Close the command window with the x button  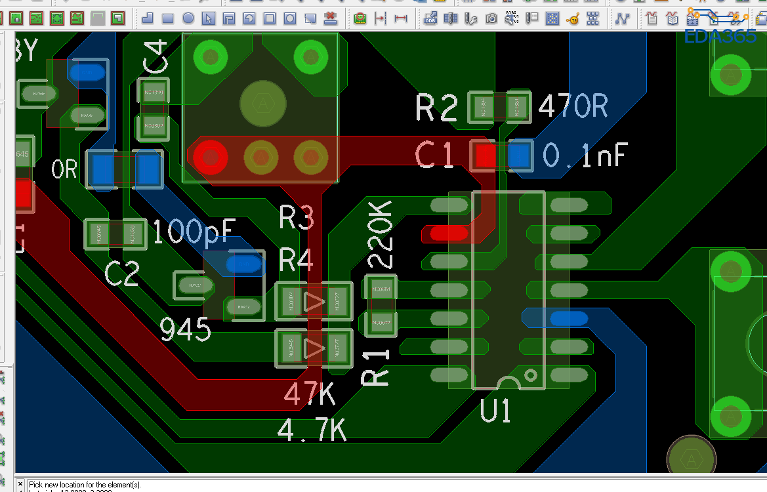click(20, 484)
